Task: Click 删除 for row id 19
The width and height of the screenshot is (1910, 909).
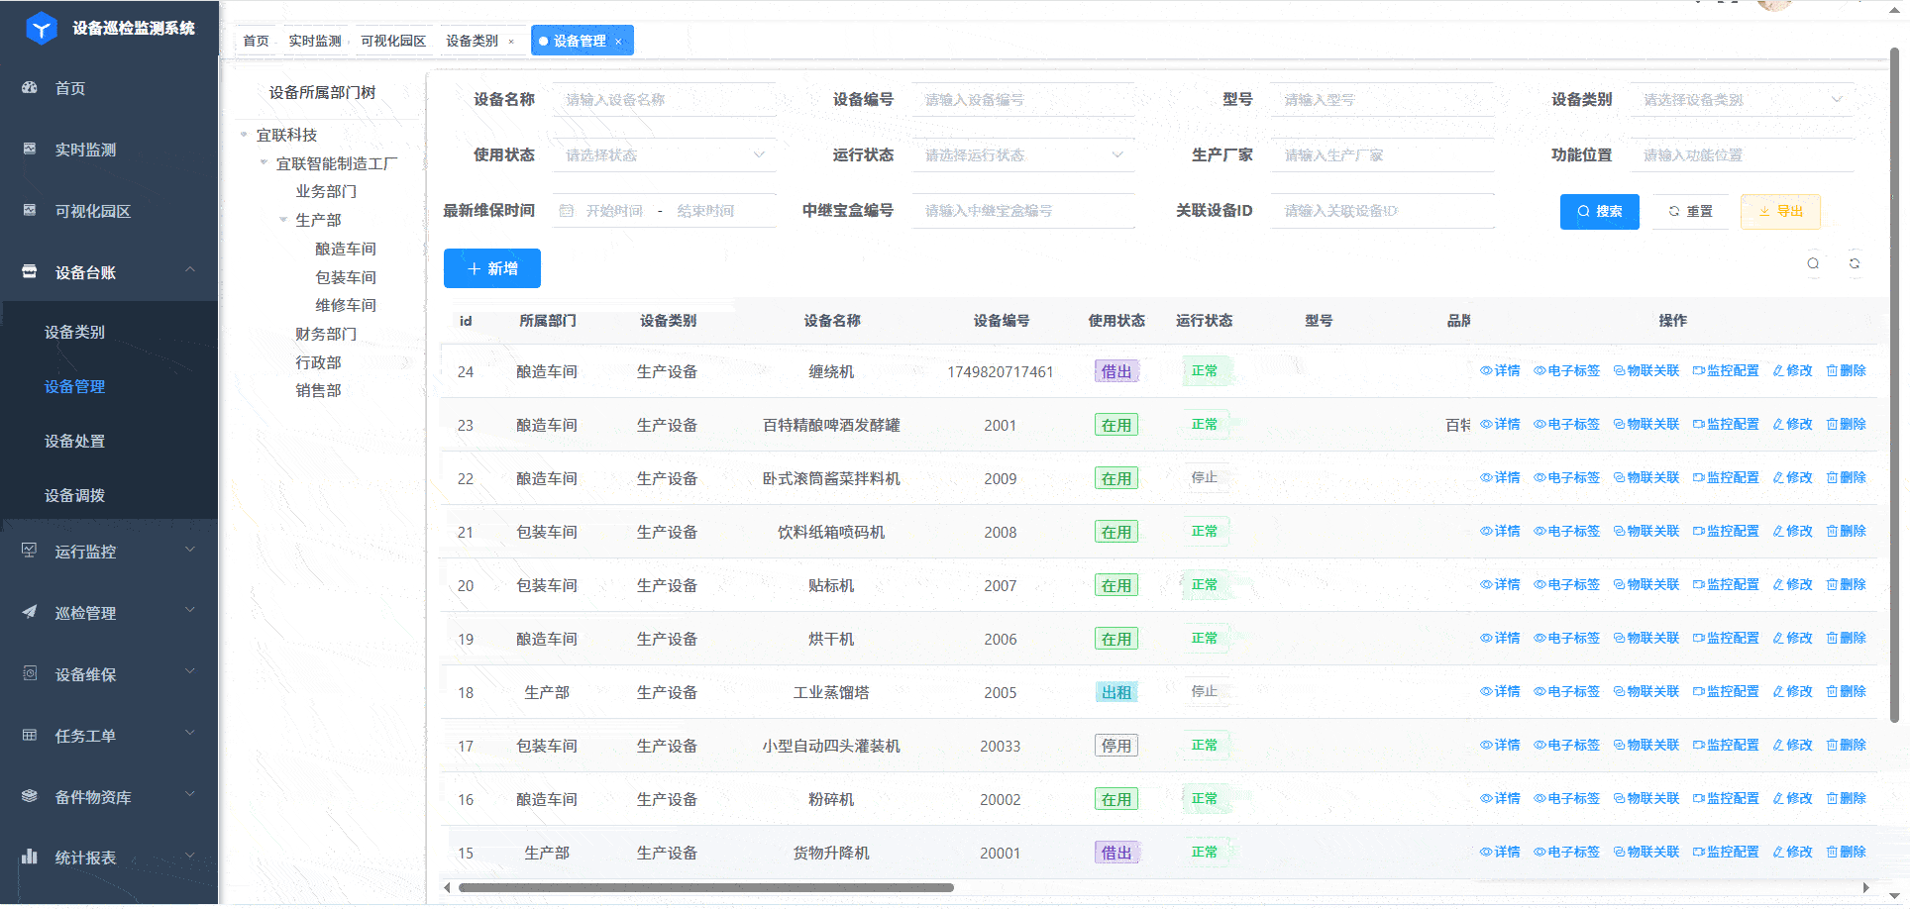Action: point(1846,638)
